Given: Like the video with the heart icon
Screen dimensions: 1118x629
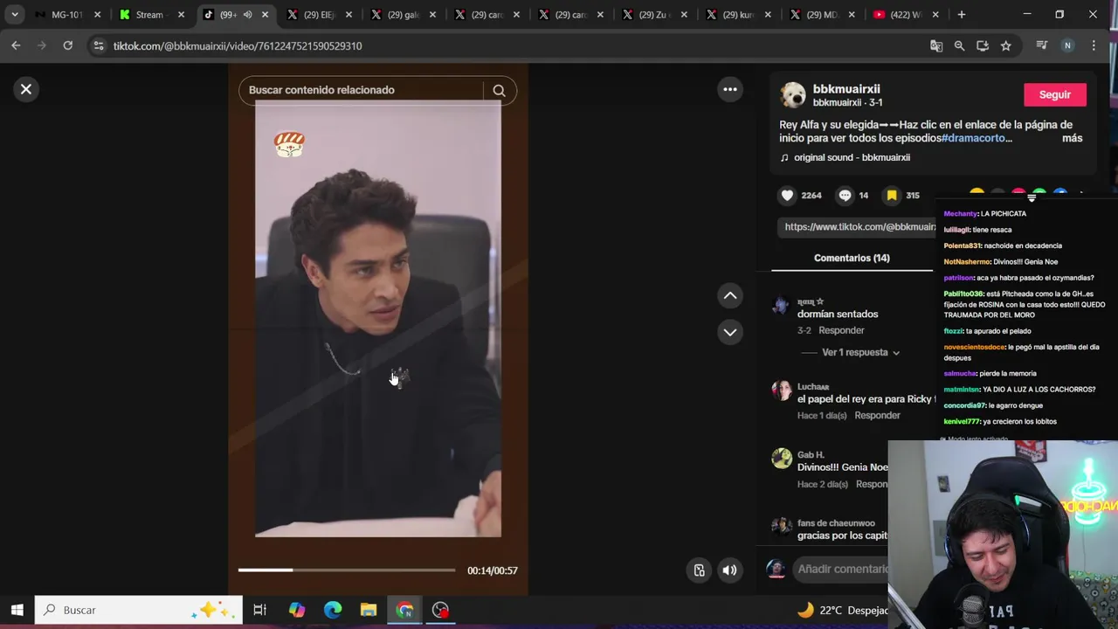Looking at the screenshot, I should (787, 196).
